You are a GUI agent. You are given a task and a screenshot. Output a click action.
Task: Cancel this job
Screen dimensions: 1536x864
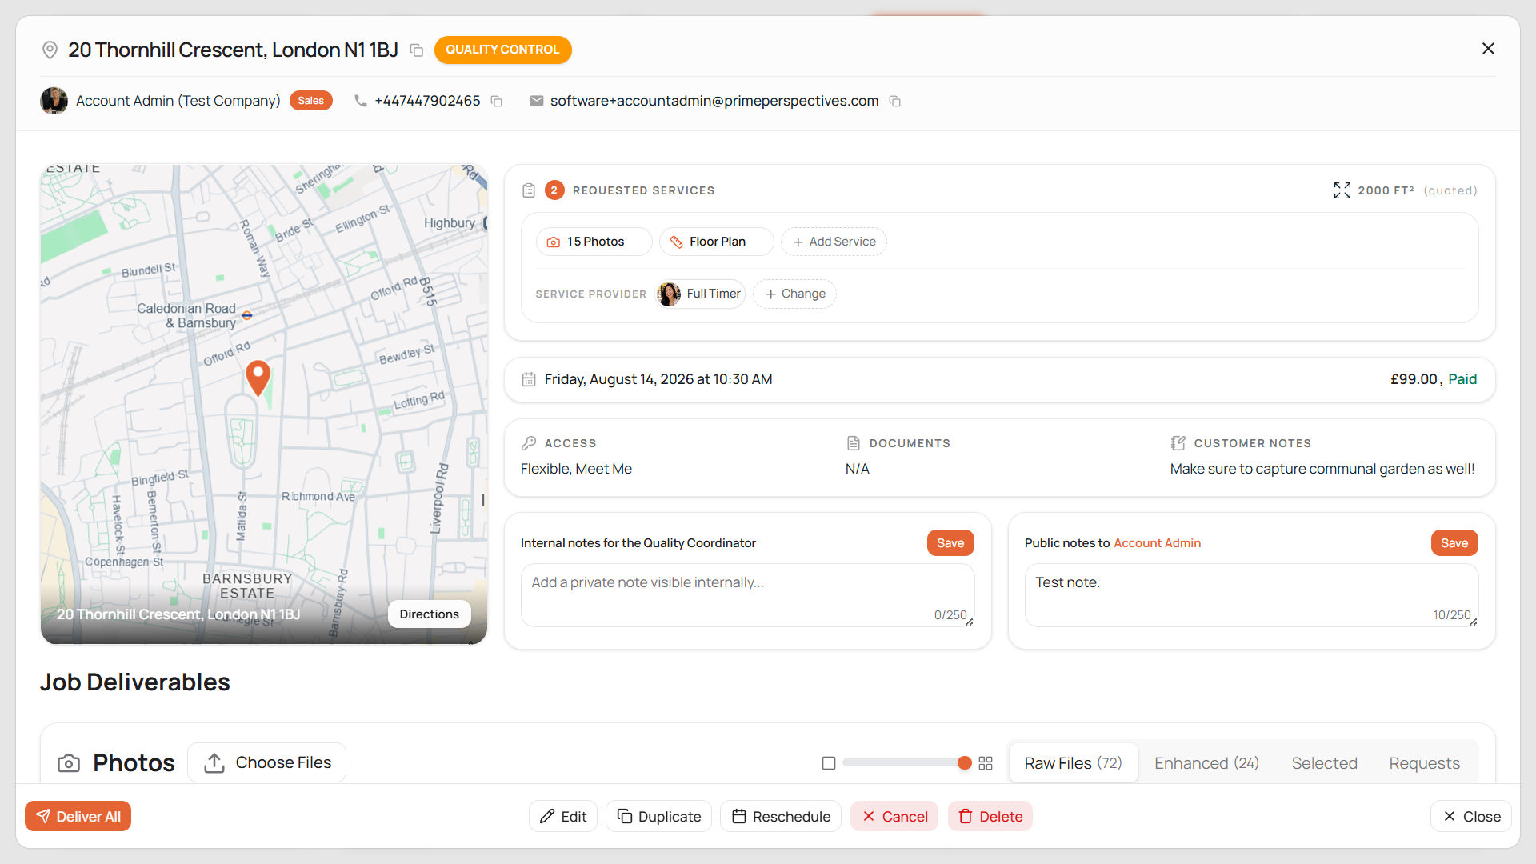click(x=894, y=816)
